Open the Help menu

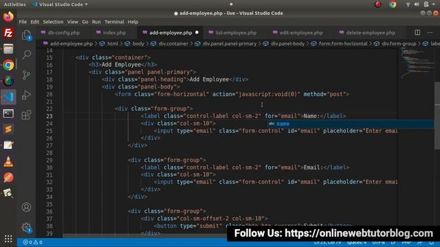133,22
